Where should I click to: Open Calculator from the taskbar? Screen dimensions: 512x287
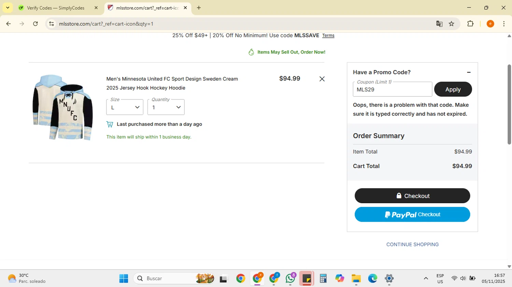click(323, 278)
